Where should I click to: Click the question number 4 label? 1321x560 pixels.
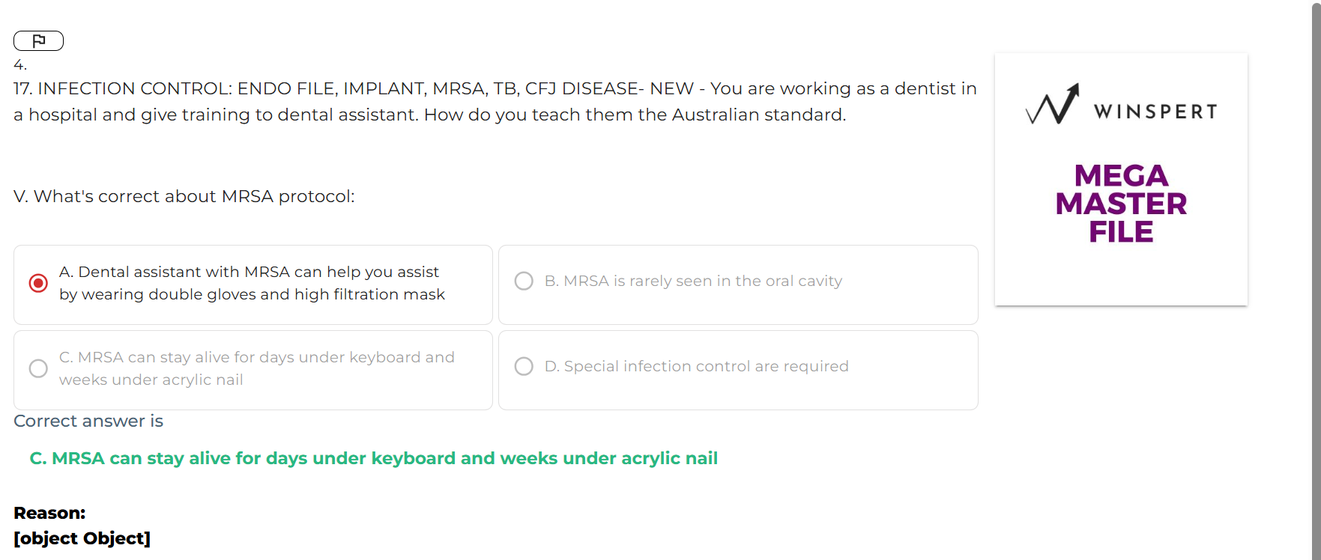coord(20,65)
